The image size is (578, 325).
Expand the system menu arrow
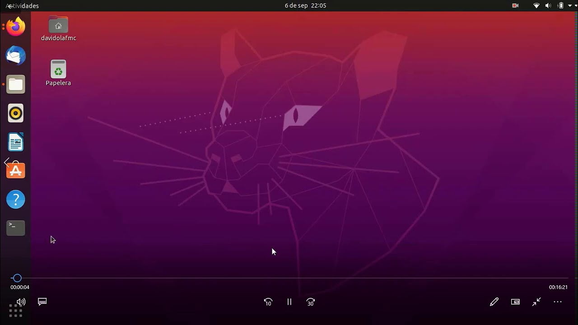[x=570, y=6]
